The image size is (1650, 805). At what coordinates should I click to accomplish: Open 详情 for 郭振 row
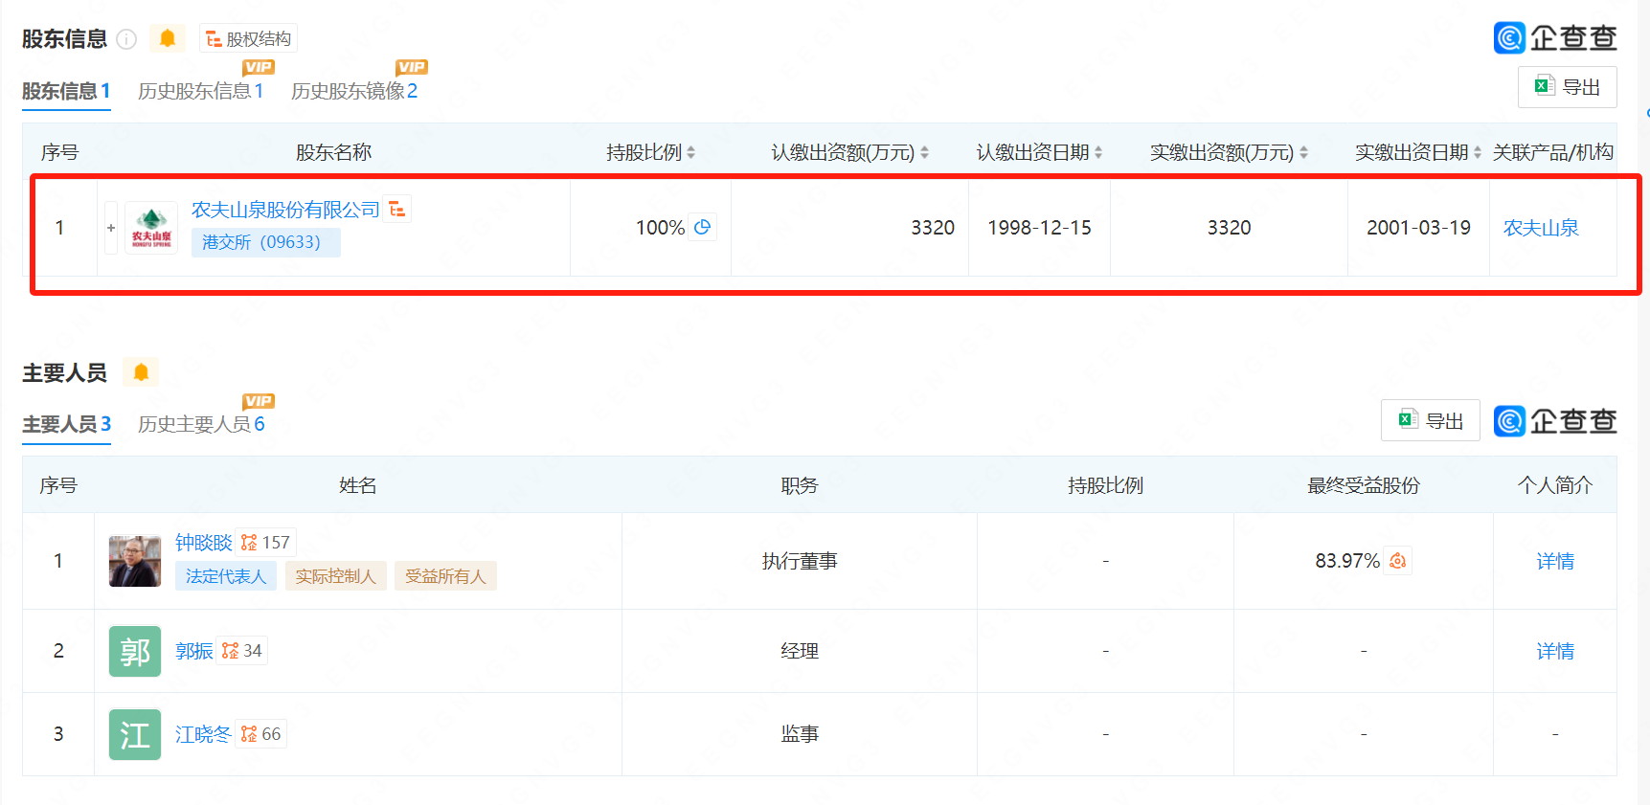1555,651
